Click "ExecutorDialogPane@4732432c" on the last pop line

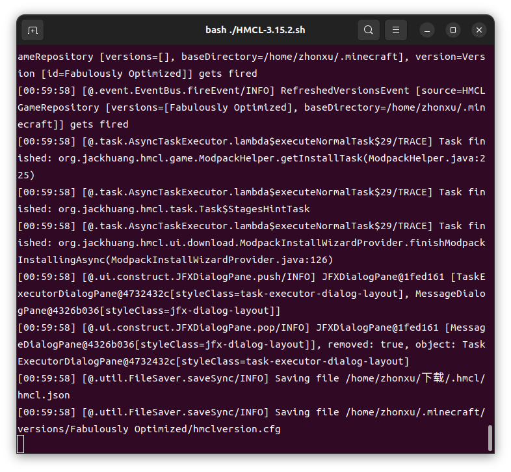pyautogui.click(x=96, y=361)
